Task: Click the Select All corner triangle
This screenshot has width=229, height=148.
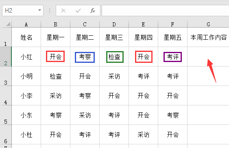Action: [x=8, y=24]
